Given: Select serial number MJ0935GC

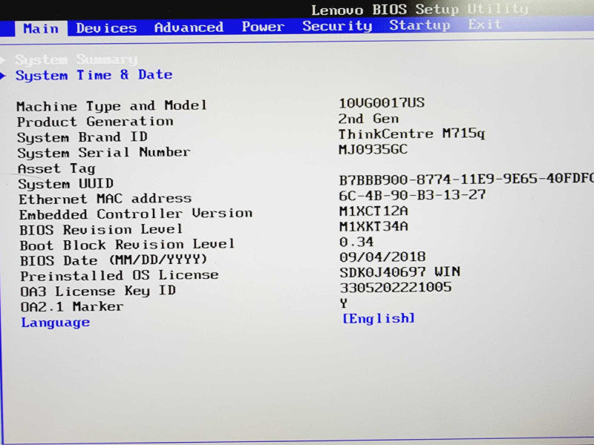Looking at the screenshot, I should pyautogui.click(x=373, y=150).
